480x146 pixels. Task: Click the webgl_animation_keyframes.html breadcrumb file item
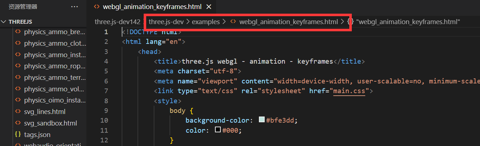pos(288,22)
